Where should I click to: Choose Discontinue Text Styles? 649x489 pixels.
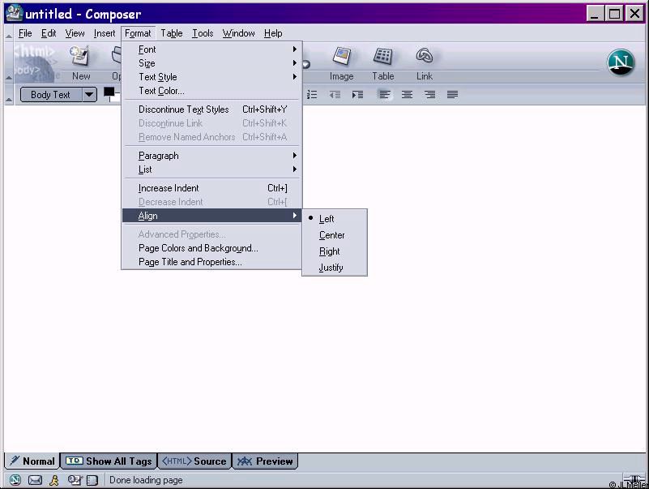pyautogui.click(x=212, y=109)
